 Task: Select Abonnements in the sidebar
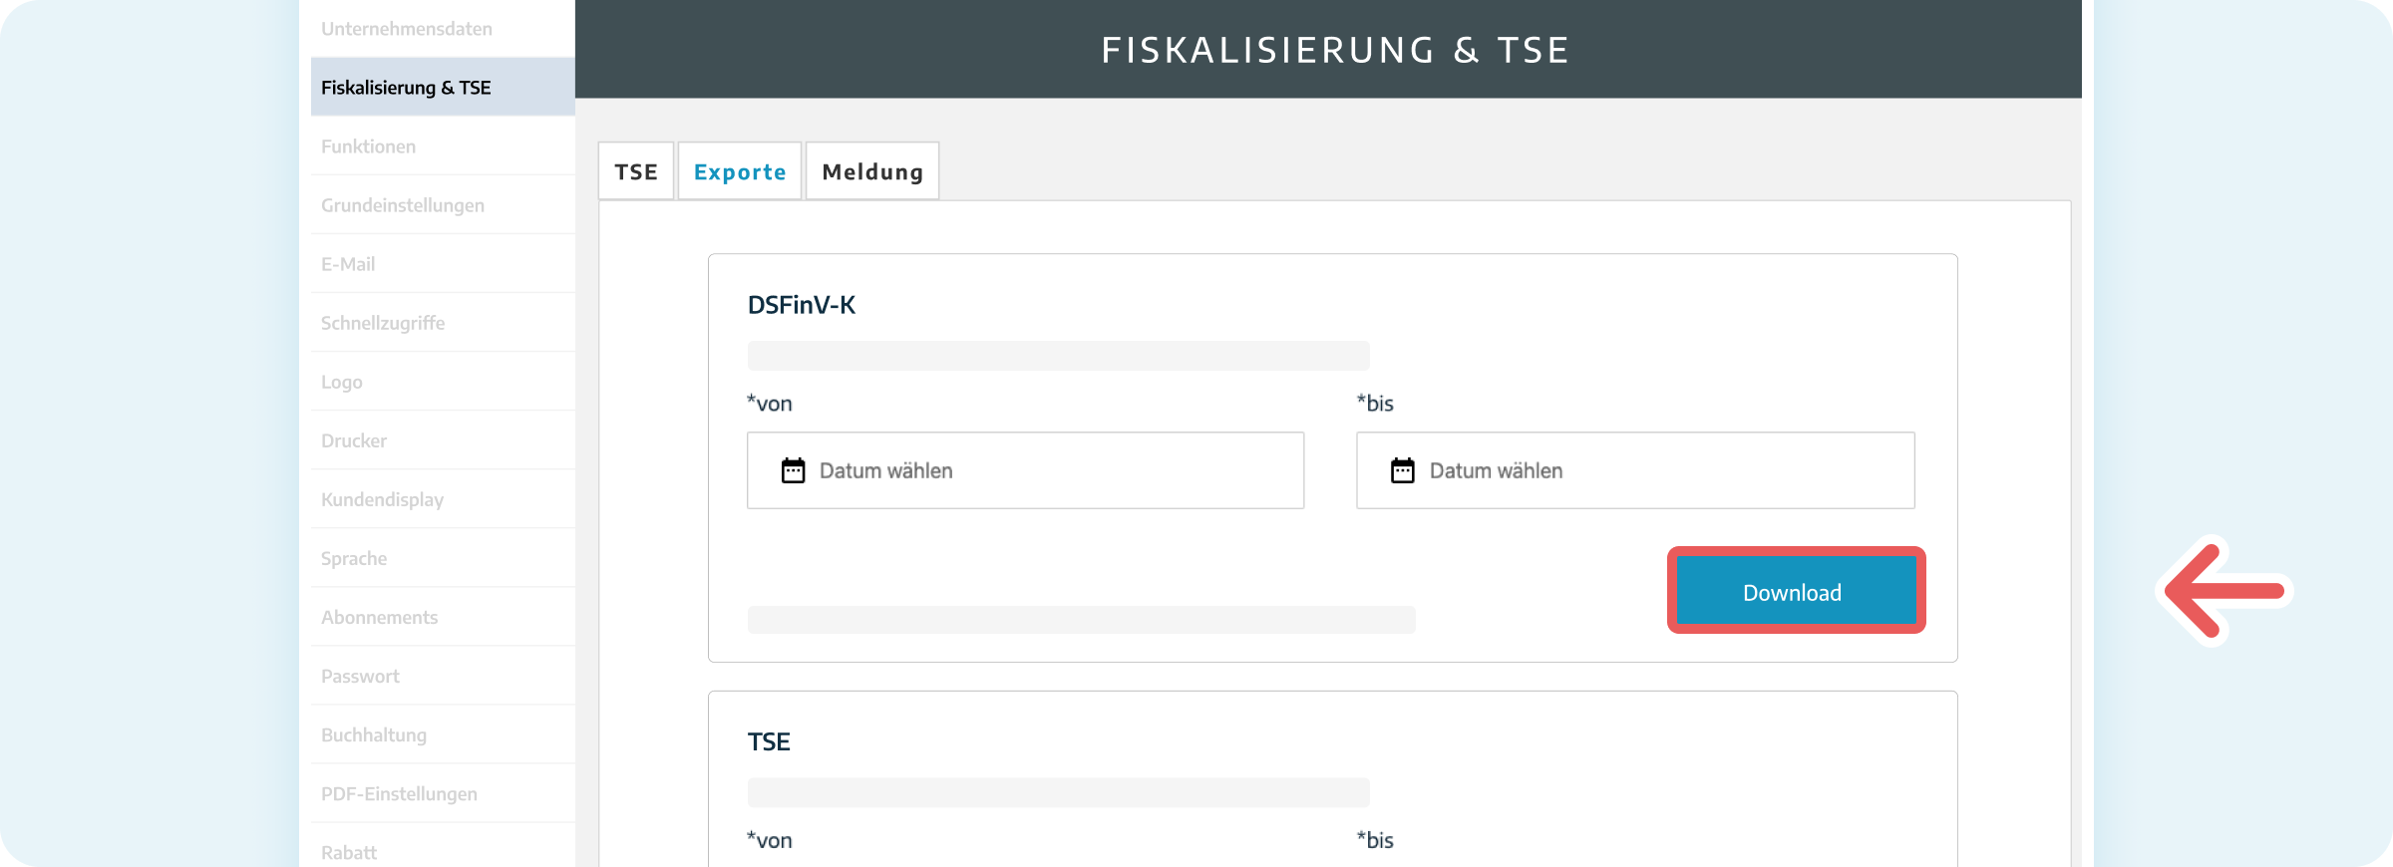[379, 616]
